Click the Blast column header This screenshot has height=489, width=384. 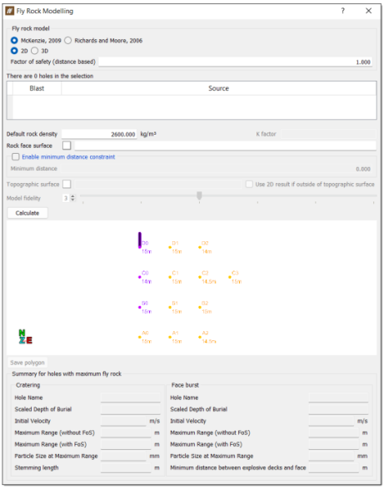click(37, 88)
